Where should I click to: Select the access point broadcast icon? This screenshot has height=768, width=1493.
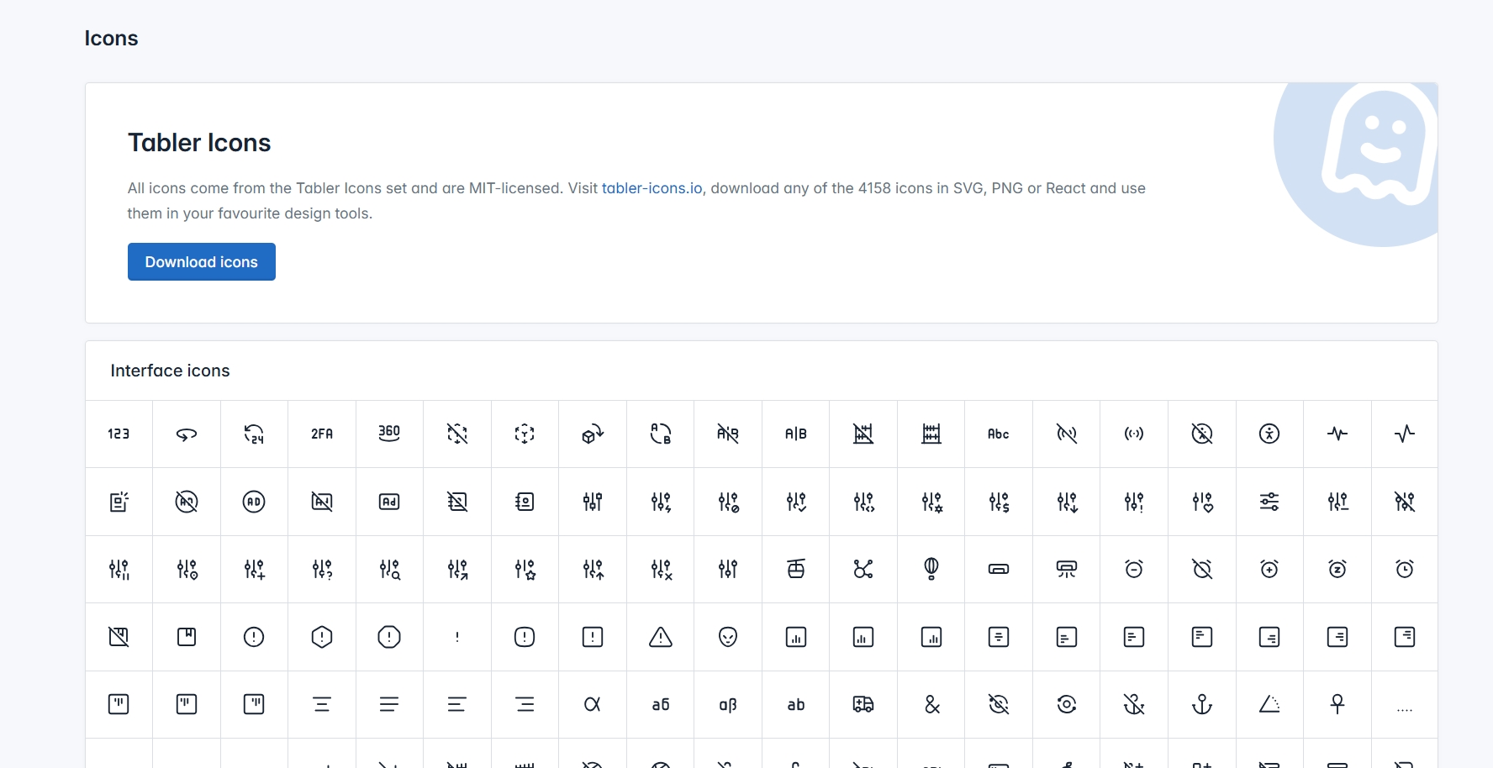point(1134,434)
